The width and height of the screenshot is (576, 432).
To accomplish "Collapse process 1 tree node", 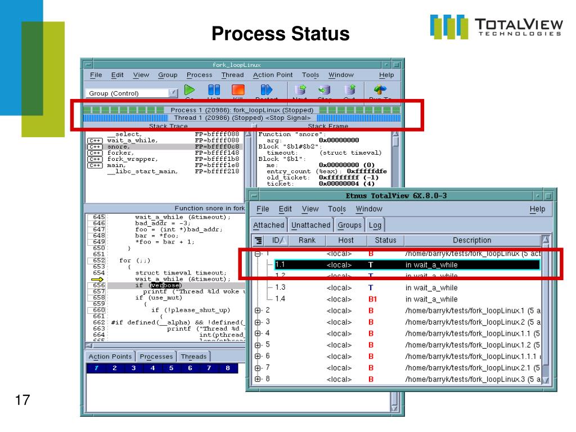I will coord(258,254).
